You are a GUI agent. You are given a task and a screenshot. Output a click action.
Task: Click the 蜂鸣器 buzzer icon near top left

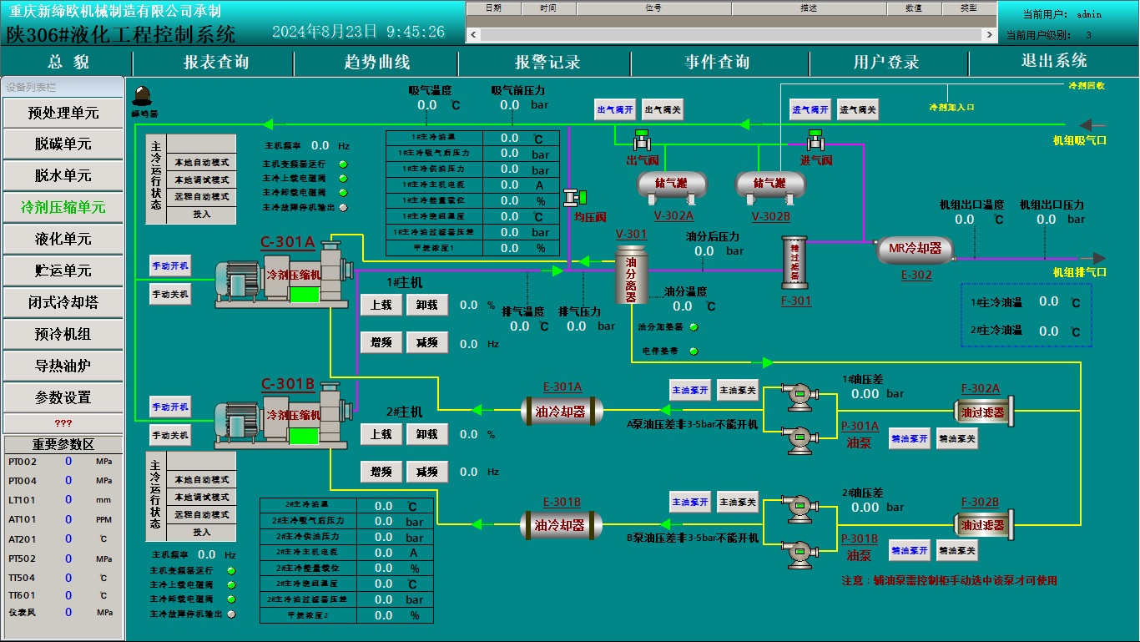point(142,94)
